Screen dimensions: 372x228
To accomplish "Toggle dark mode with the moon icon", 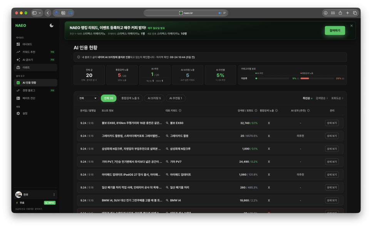I will pyautogui.click(x=52, y=26).
